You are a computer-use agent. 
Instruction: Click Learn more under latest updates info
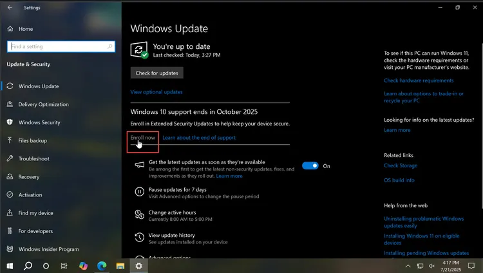tap(397, 130)
